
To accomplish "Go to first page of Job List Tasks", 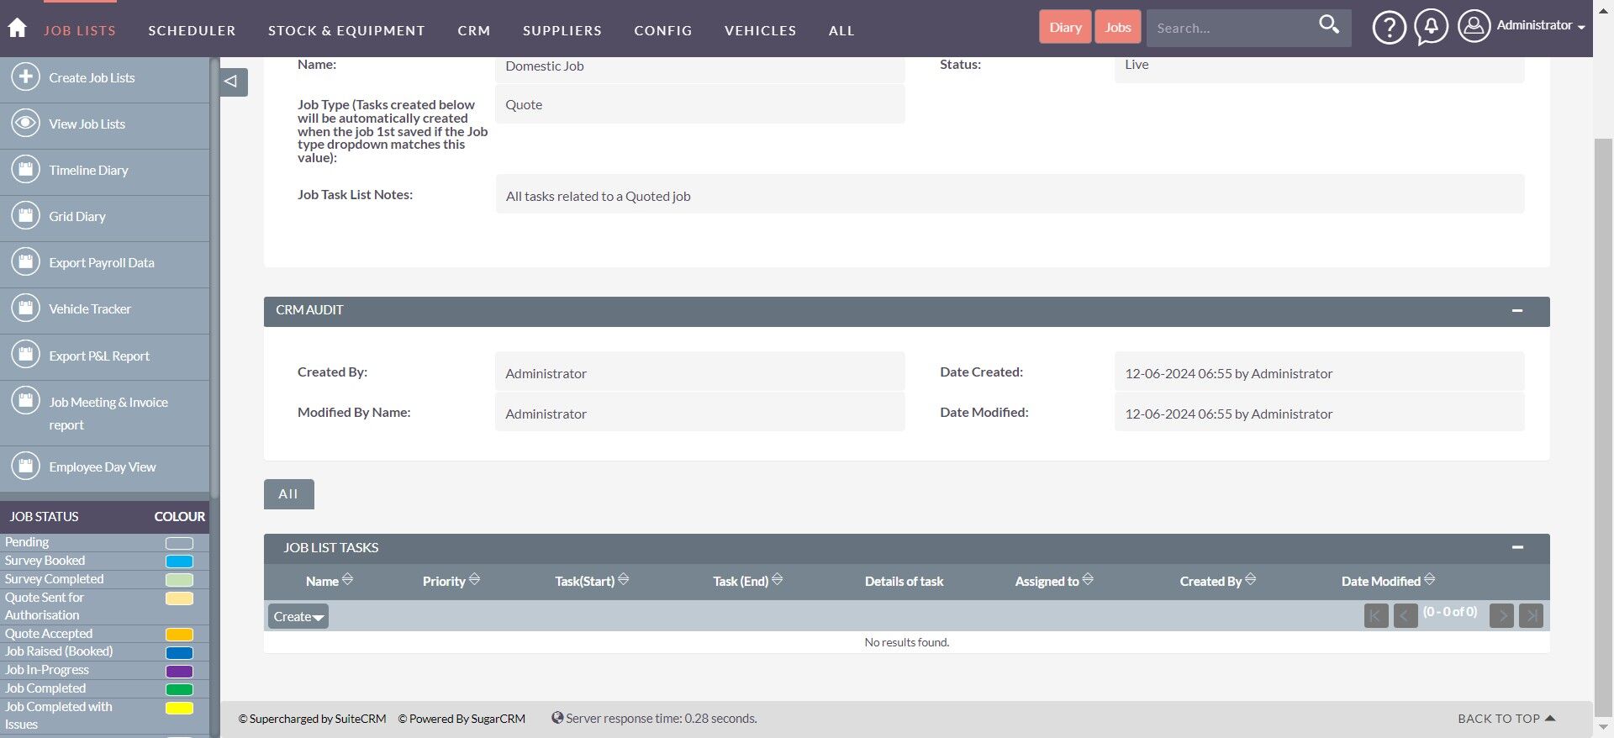I will [x=1376, y=616].
